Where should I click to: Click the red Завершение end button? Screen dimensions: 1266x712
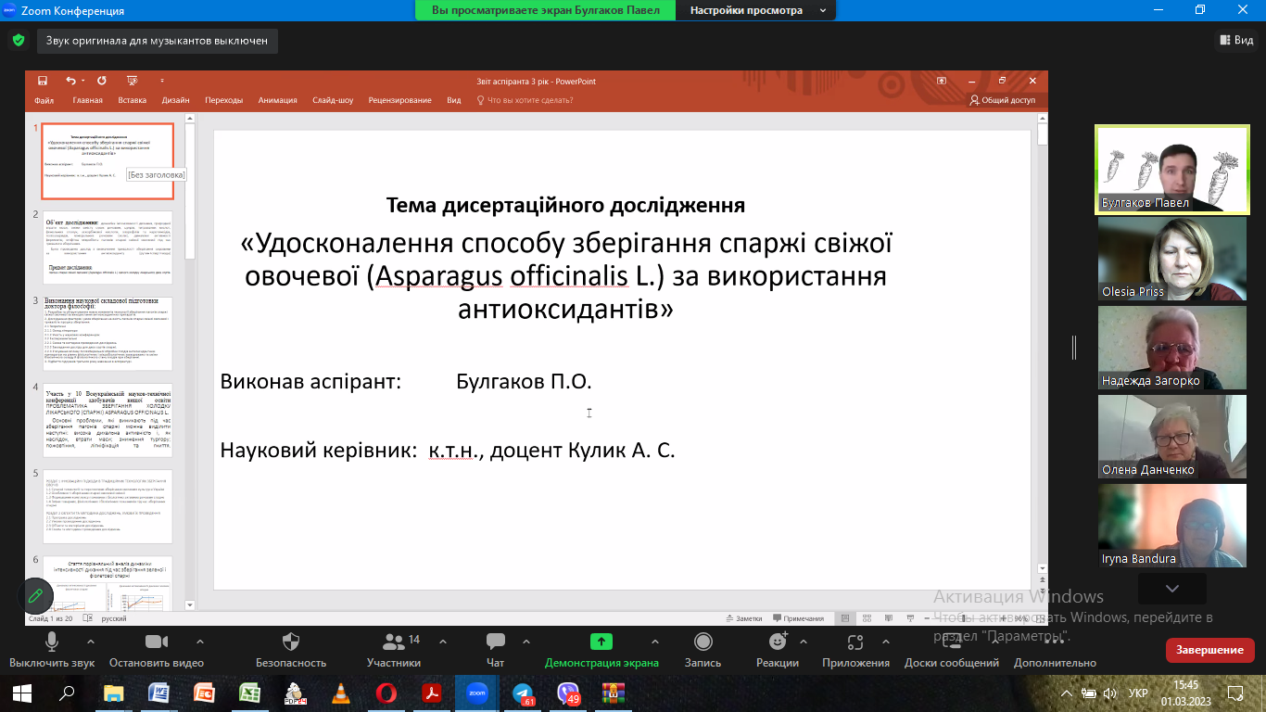(1209, 650)
